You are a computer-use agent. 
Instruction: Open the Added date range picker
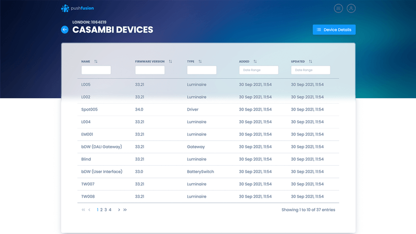click(259, 70)
